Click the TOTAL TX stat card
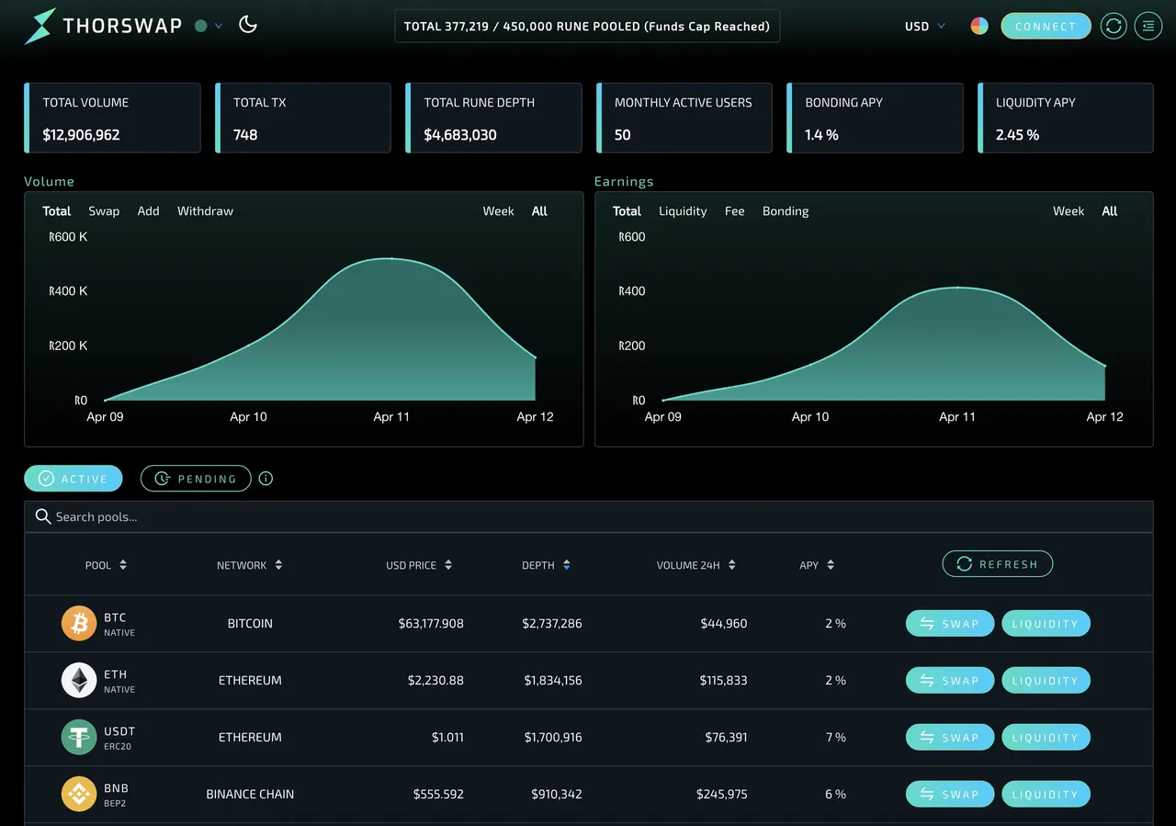The image size is (1176, 826). pyautogui.click(x=303, y=118)
